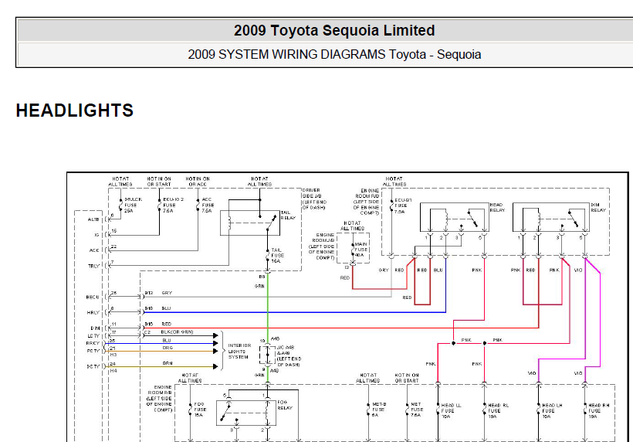Click the LCTY terminal label
This screenshot has width=633, height=442.
click(93, 335)
